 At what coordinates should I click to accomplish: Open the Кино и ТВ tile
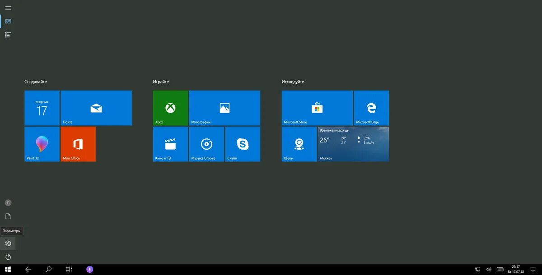[170, 144]
